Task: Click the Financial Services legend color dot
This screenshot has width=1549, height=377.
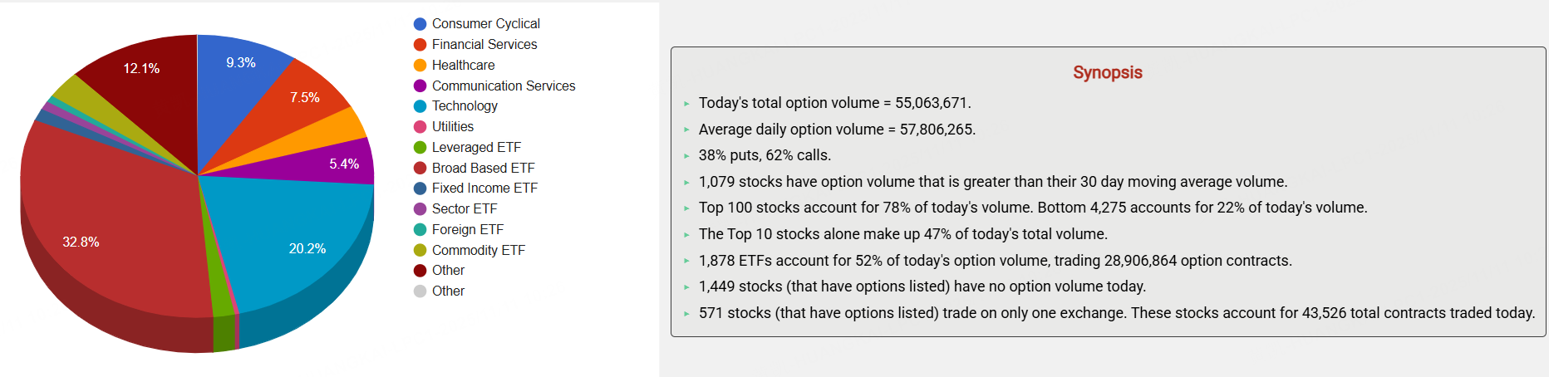Action: pyautogui.click(x=420, y=45)
